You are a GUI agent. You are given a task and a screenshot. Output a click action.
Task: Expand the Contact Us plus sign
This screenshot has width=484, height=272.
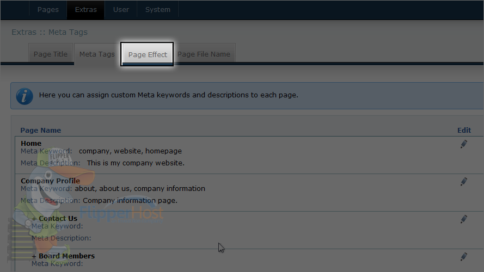pos(34,219)
